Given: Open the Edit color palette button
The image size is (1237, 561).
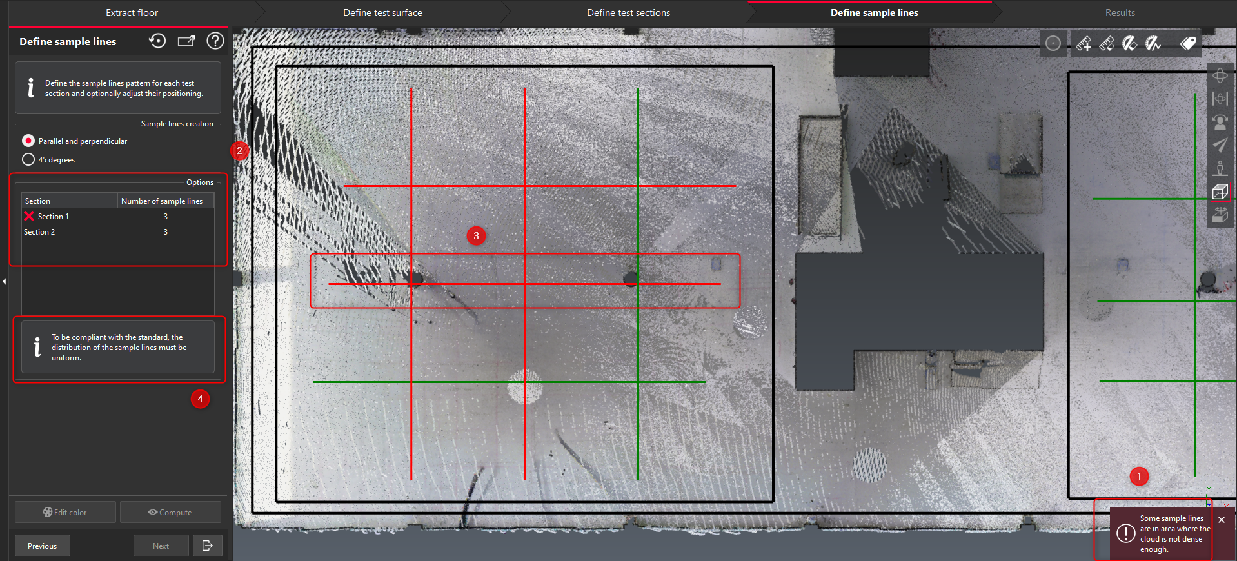Looking at the screenshot, I should (65, 512).
